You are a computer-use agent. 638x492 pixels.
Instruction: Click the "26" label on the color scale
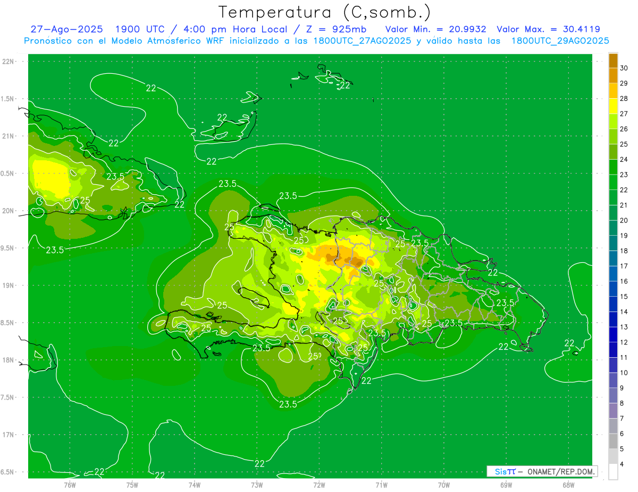point(624,129)
